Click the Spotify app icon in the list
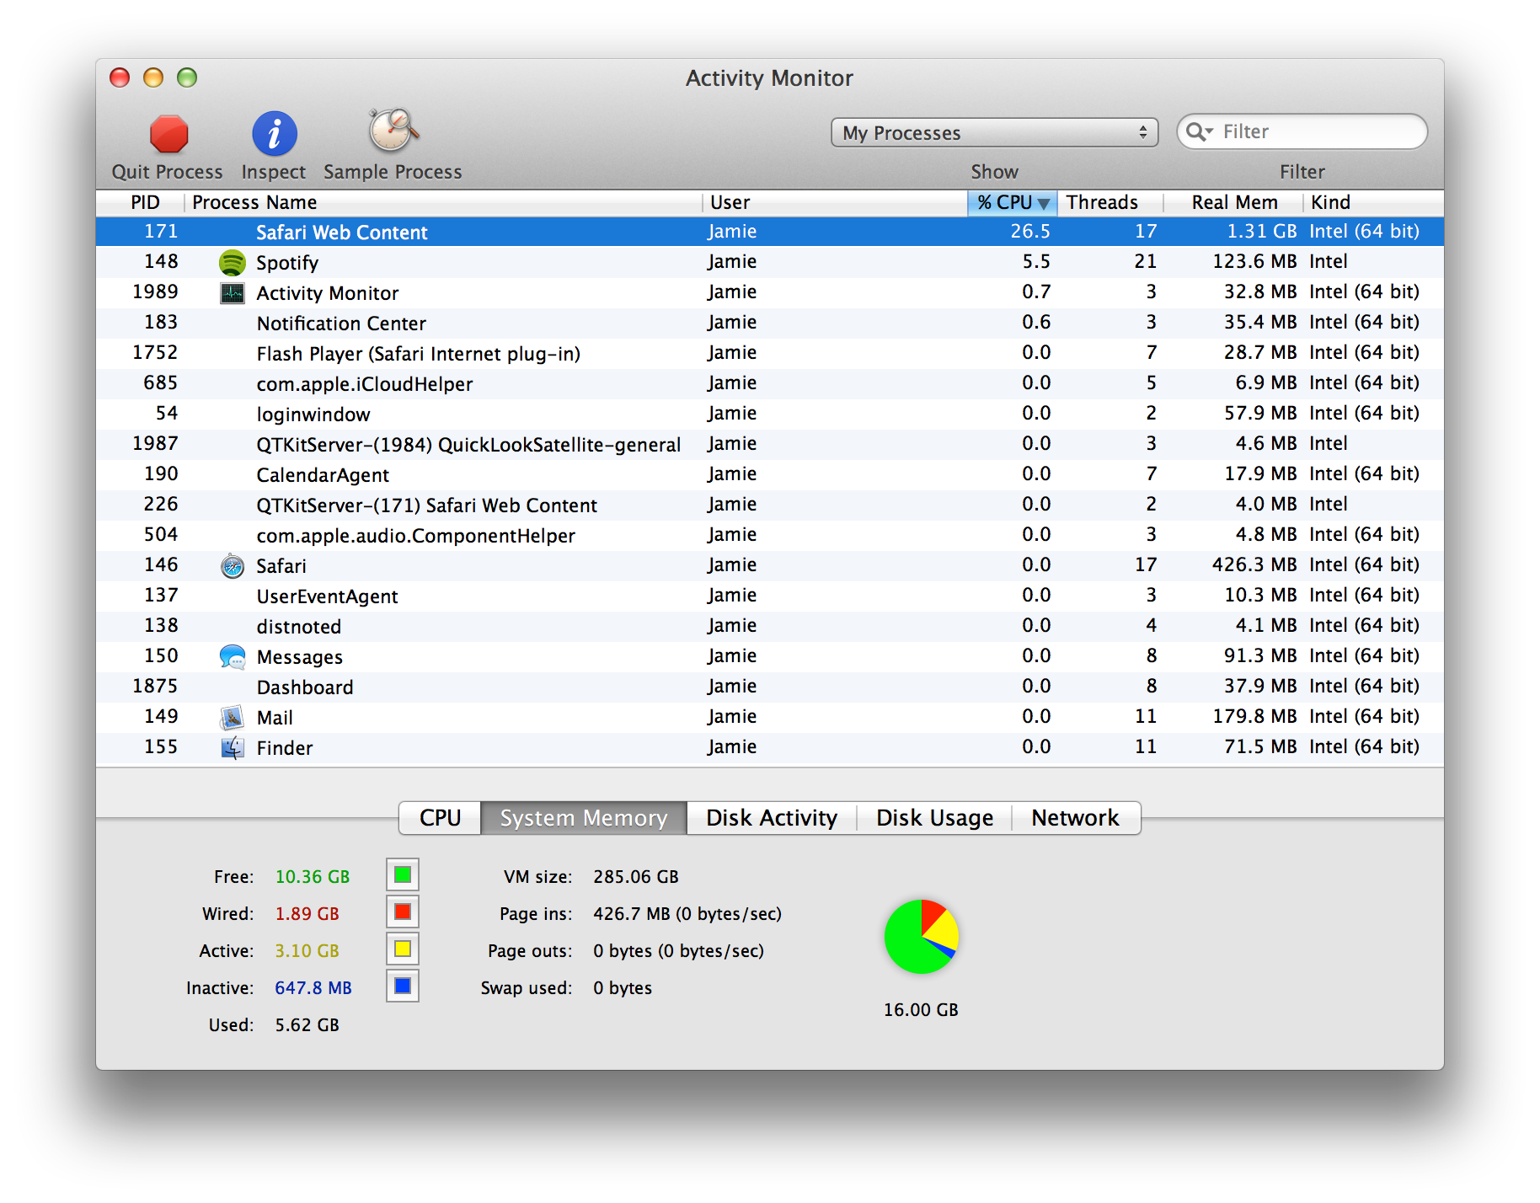The image size is (1540, 1203). point(232,262)
